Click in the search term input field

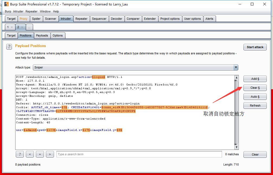coord(139,154)
